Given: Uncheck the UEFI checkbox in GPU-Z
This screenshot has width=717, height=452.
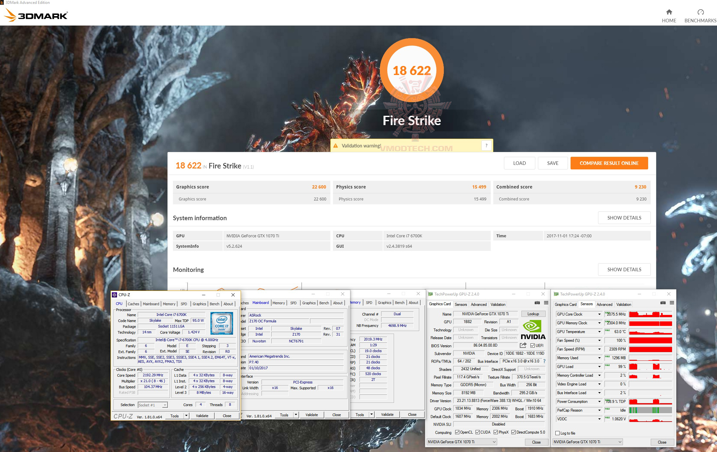Looking at the screenshot, I should [532, 345].
